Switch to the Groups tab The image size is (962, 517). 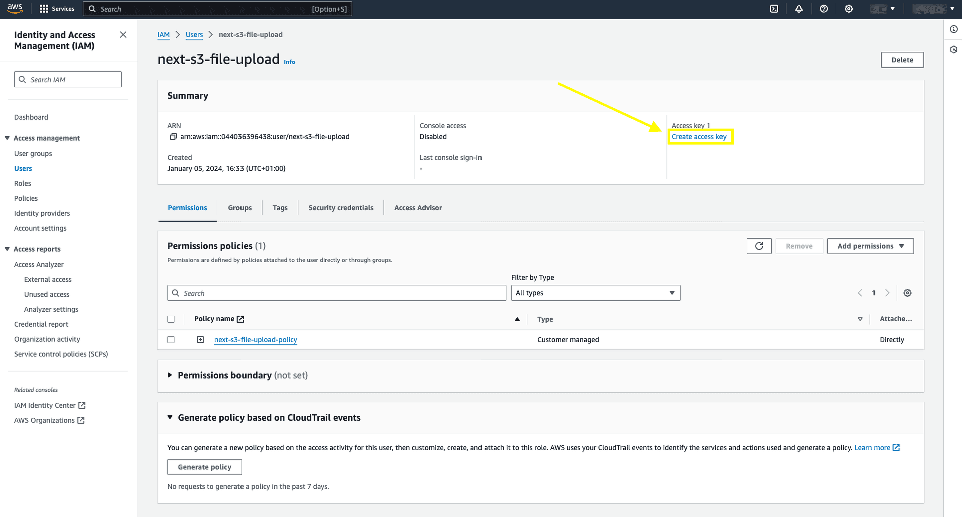pyautogui.click(x=239, y=207)
